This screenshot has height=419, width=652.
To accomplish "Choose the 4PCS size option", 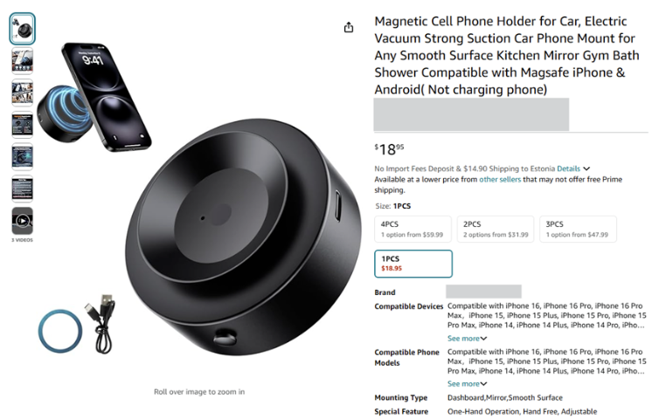I will (x=413, y=229).
